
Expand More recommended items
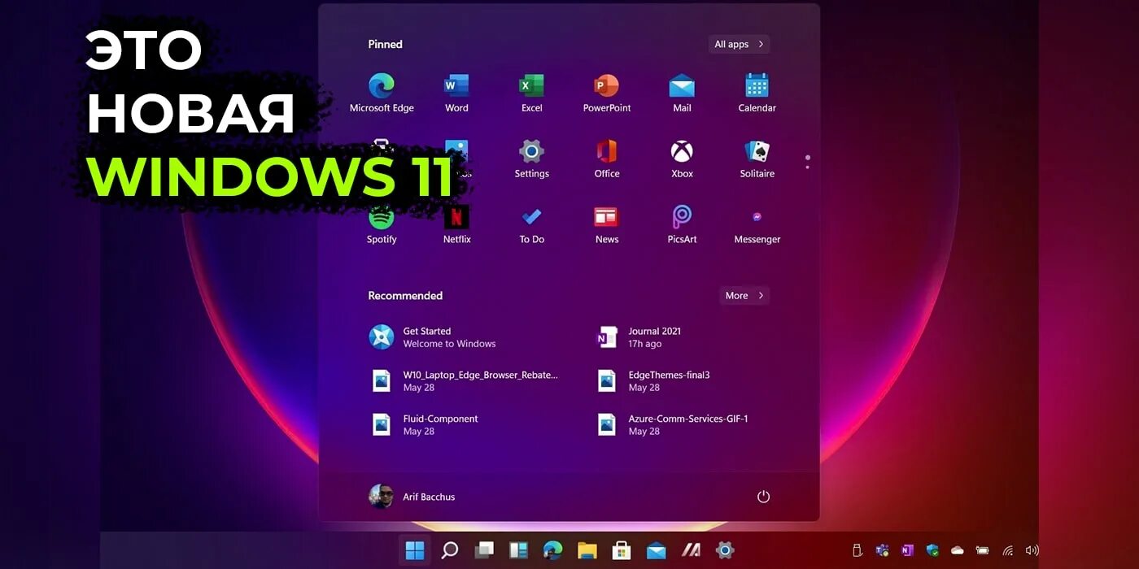pyautogui.click(x=744, y=296)
